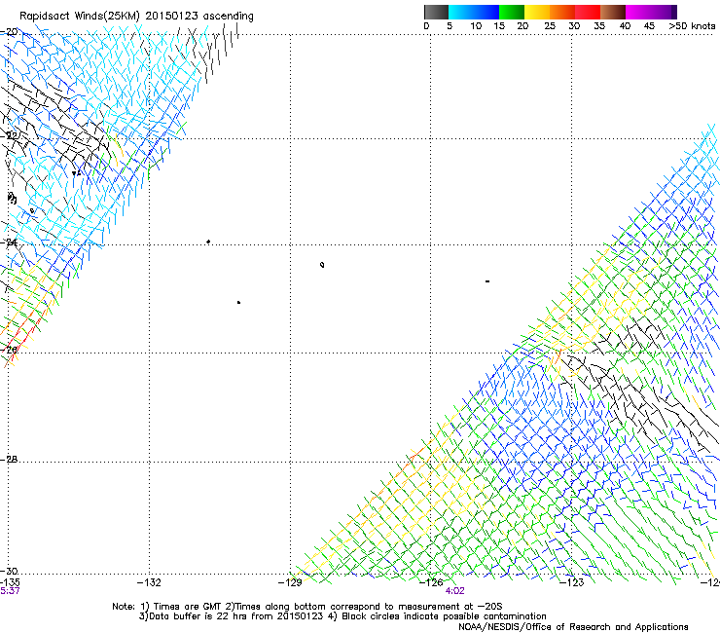
Task: Click the '25' legend scale label
Action: pos(550,26)
